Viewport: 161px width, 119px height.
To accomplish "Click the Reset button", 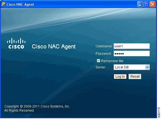I will pos(135,77).
